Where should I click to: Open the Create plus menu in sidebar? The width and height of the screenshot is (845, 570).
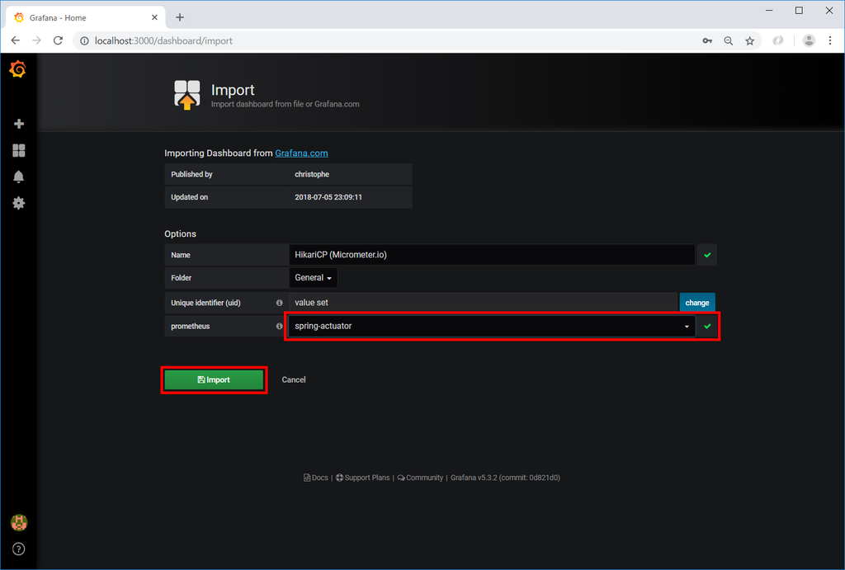click(x=19, y=124)
